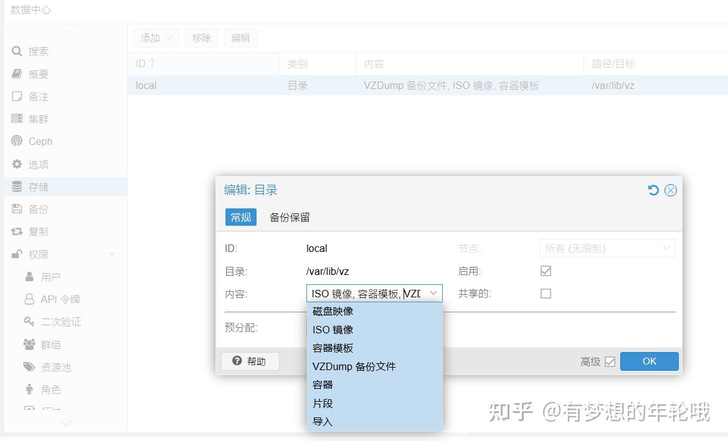Pick 容器 in the dropdown list

point(323,384)
